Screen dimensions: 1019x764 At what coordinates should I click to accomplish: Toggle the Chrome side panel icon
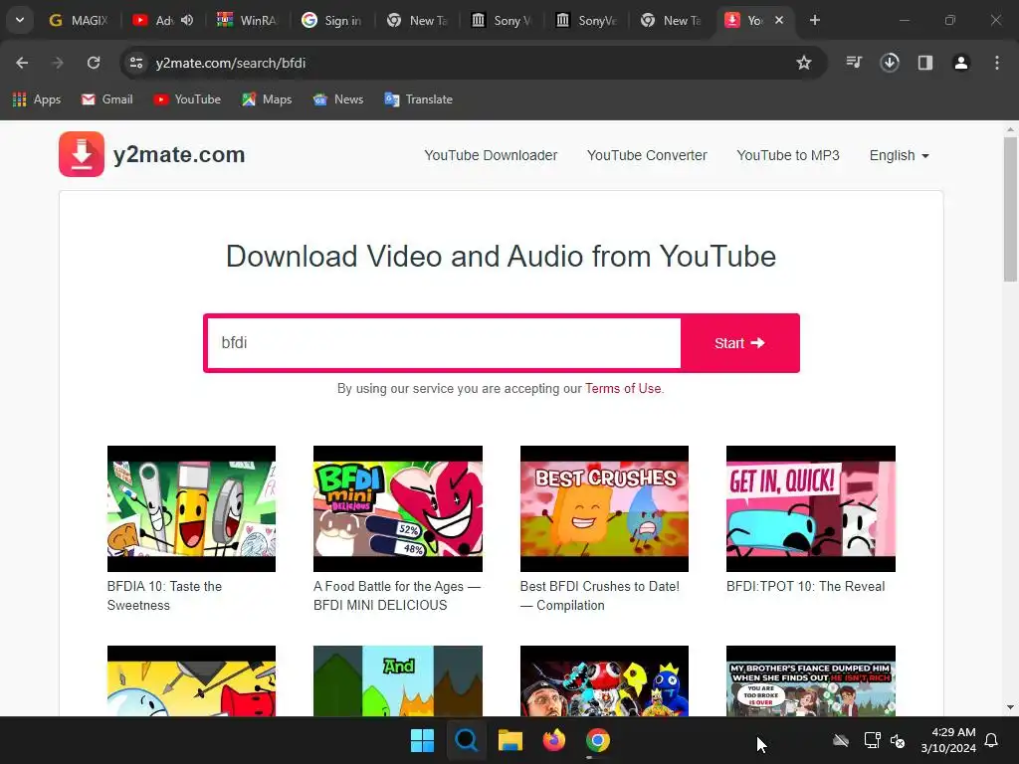point(925,63)
